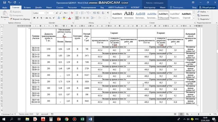The height and width of the screenshot is (122, 218).
Task: Open the Find (Найти) dropdown arrow
Action: tap(208, 12)
